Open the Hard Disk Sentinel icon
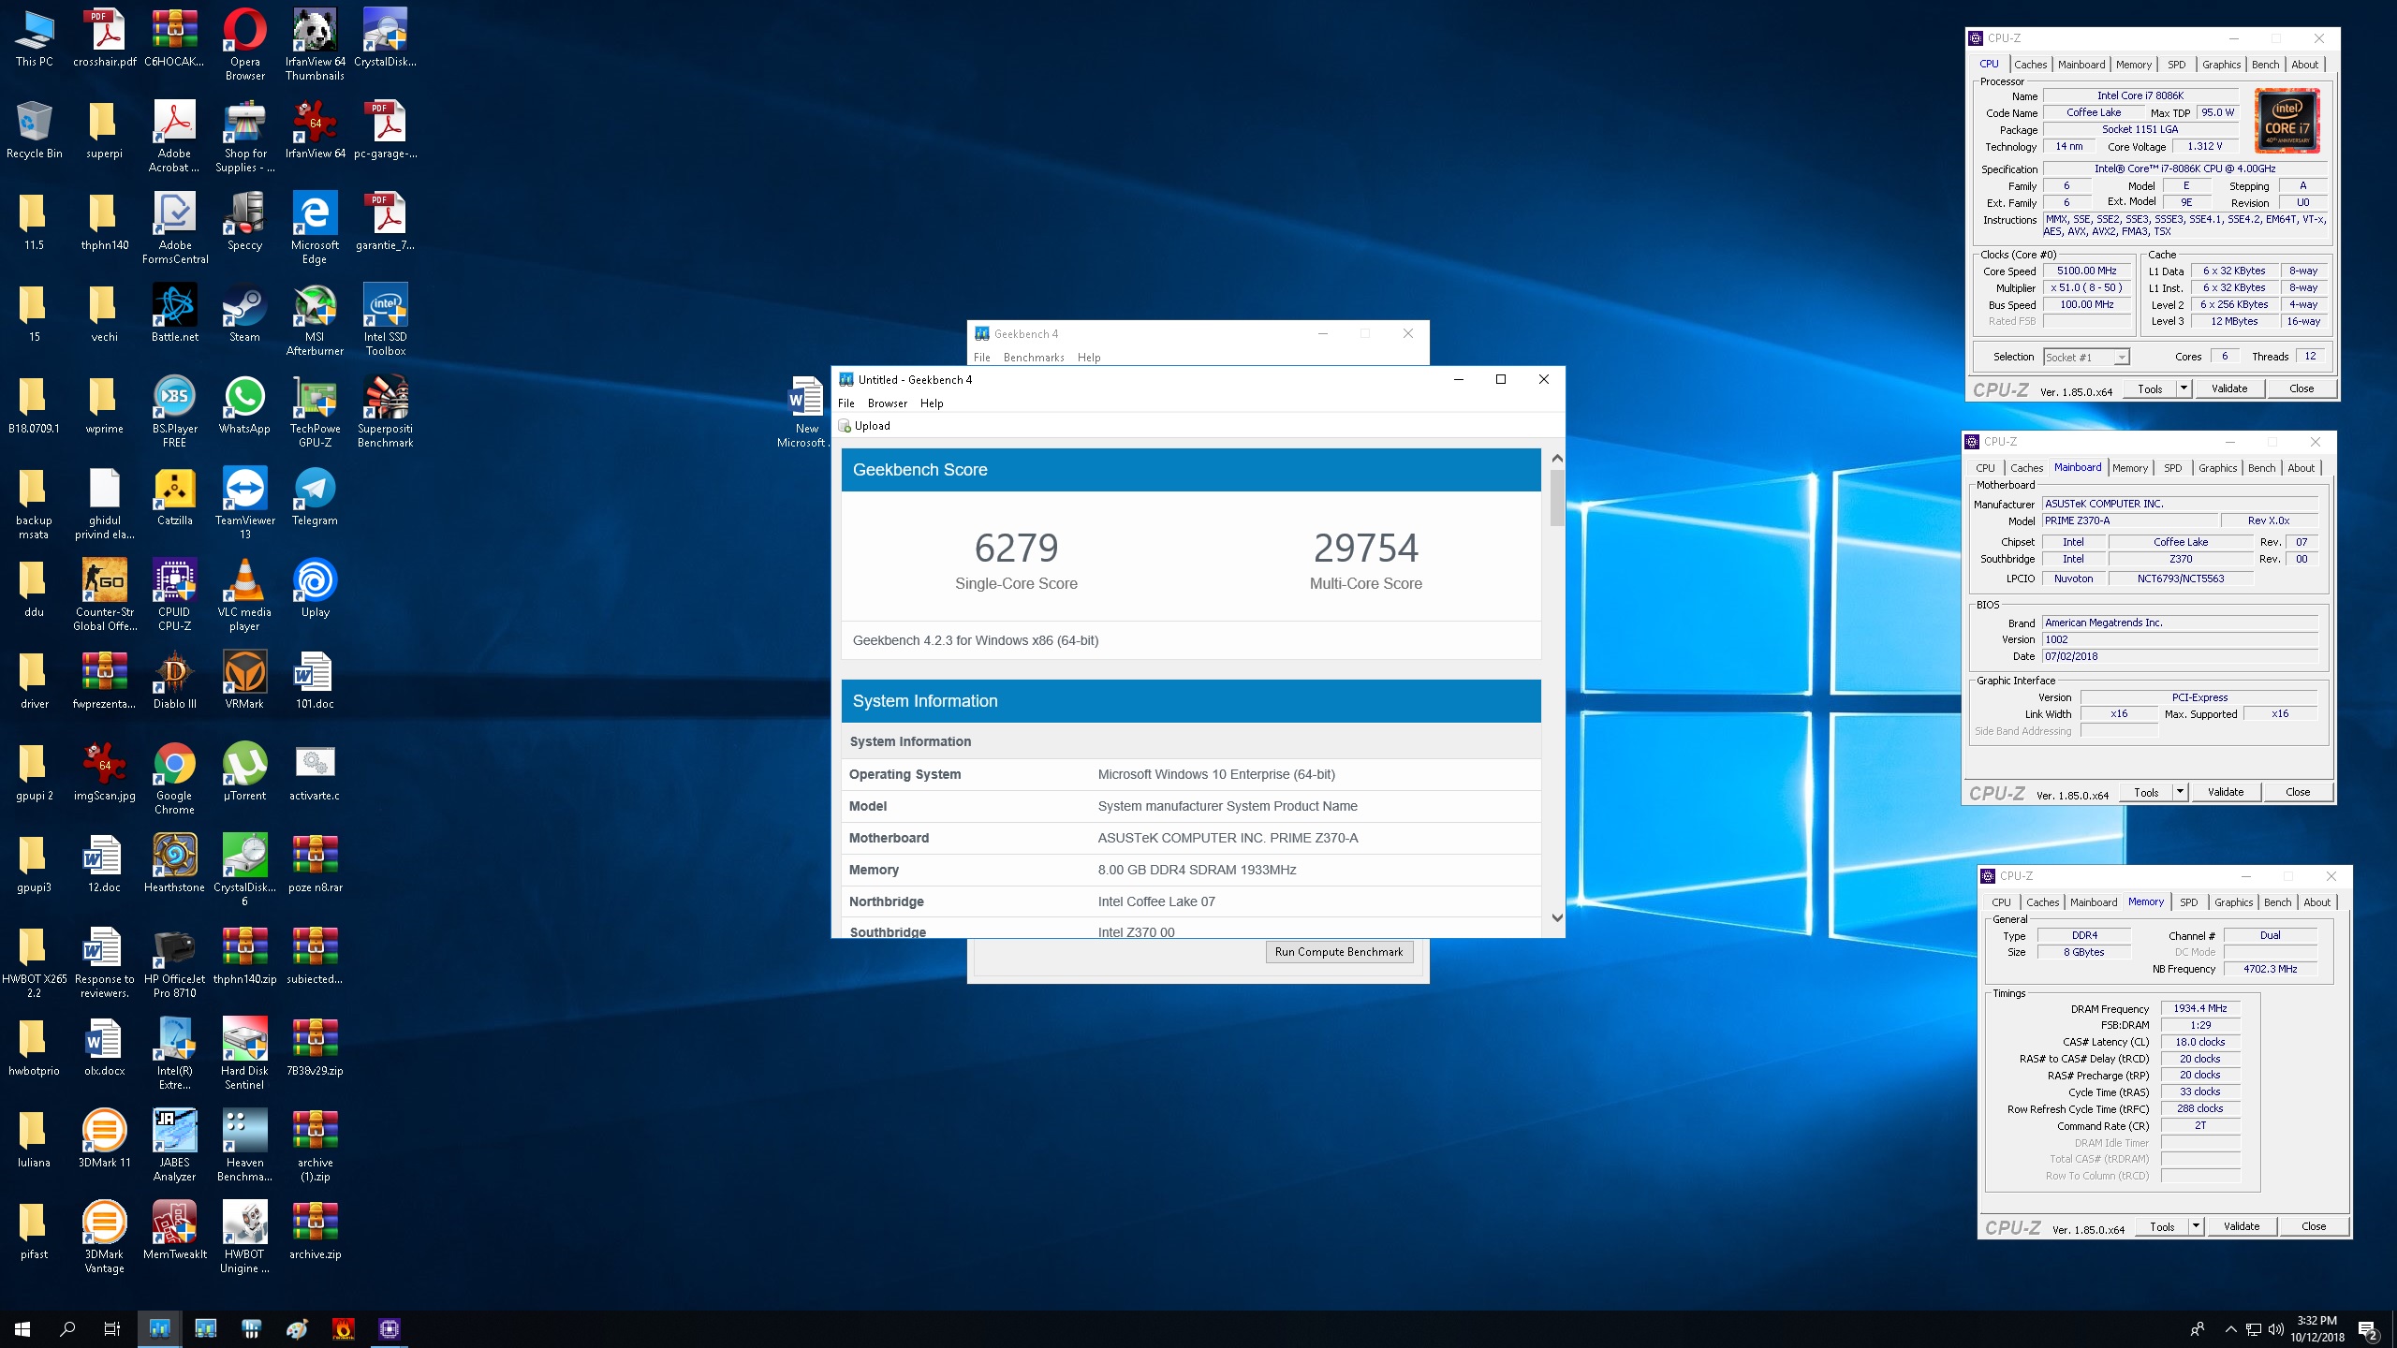 click(244, 1053)
